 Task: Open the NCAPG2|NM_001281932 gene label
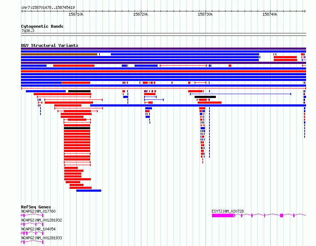(42, 220)
